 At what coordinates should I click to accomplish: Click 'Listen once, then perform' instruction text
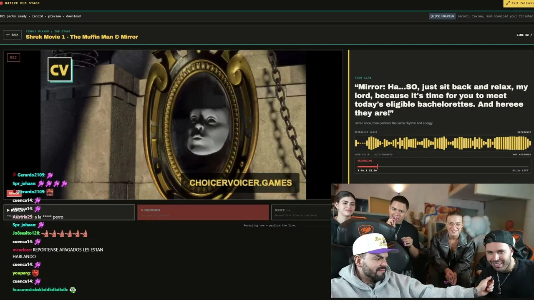[394, 123]
